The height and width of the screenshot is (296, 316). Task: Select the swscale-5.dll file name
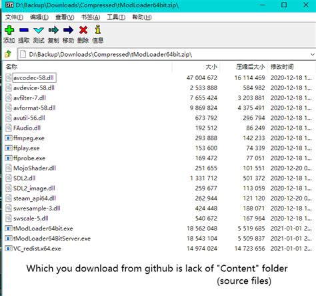(31, 218)
